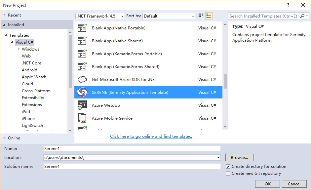Image resolution: width=311 pixels, height=190 pixels.
Task: Expand the Online section
Action: 4,138
